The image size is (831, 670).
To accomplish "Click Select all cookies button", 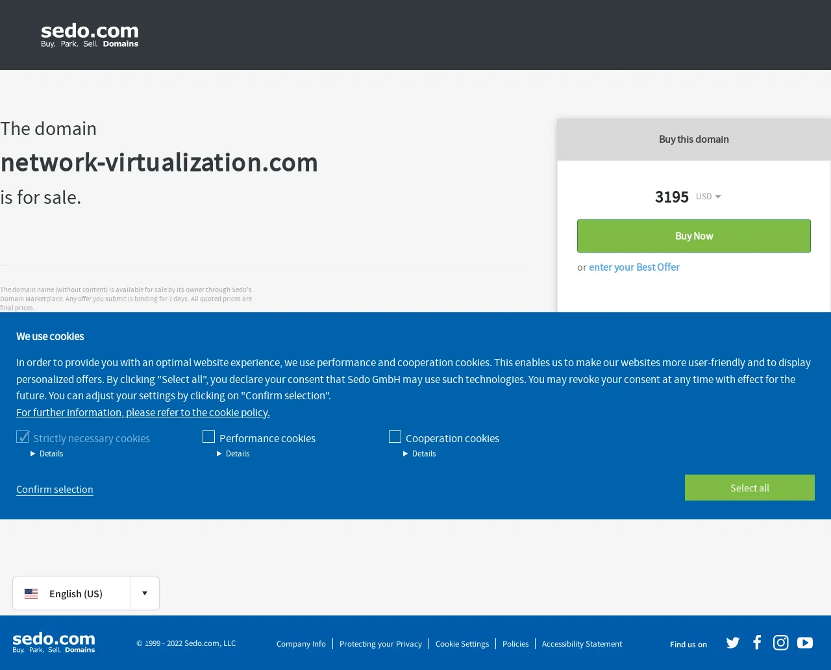I will coord(750,488).
